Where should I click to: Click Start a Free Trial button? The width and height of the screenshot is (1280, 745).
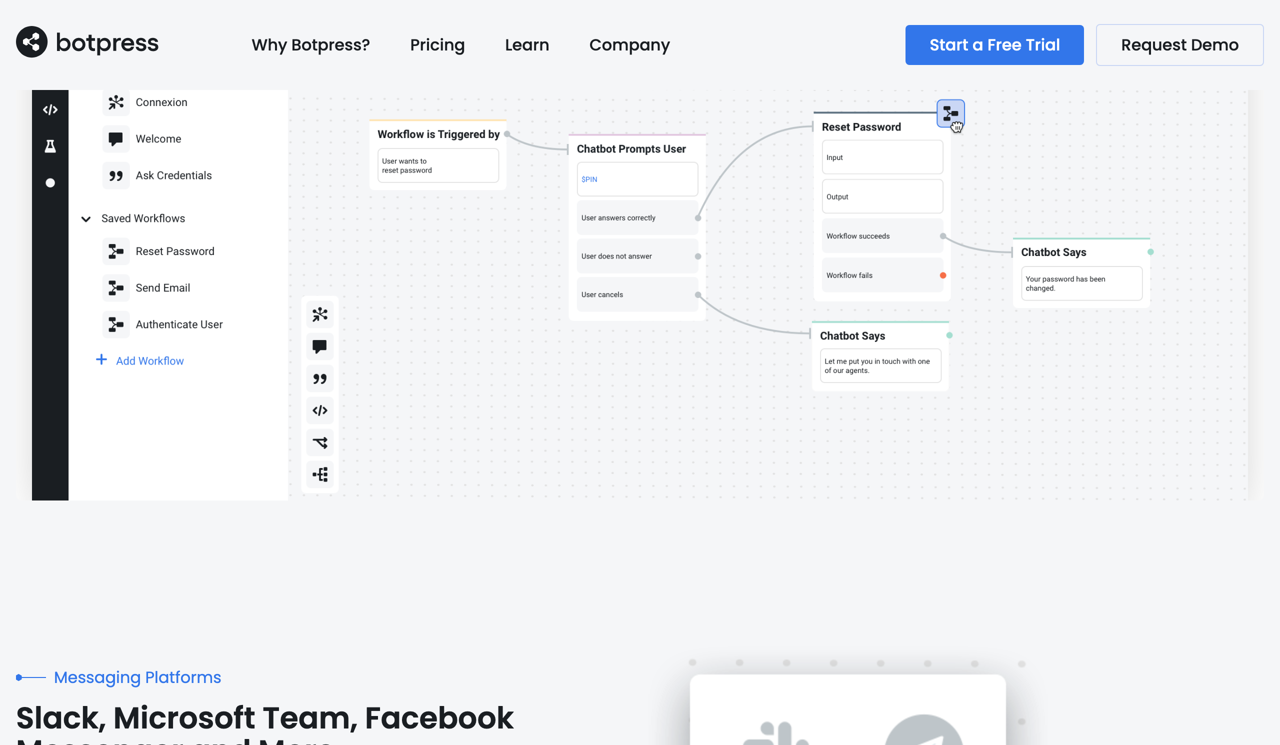click(x=994, y=44)
